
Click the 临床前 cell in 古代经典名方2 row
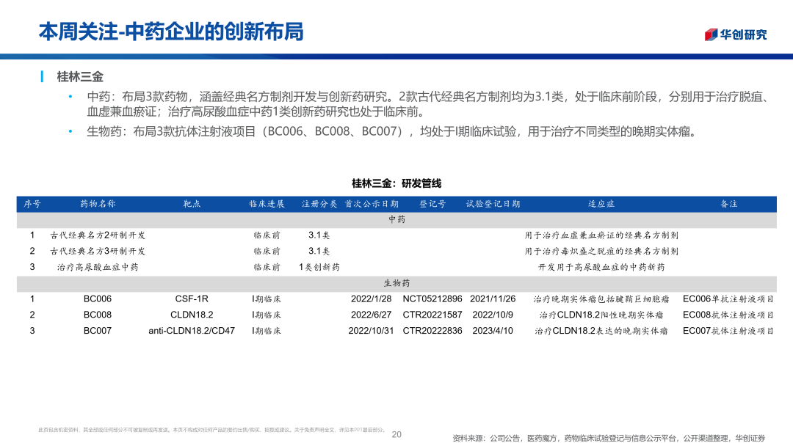click(x=267, y=235)
